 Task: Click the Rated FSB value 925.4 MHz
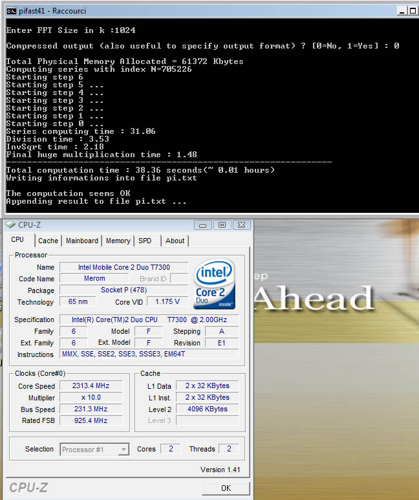click(91, 420)
